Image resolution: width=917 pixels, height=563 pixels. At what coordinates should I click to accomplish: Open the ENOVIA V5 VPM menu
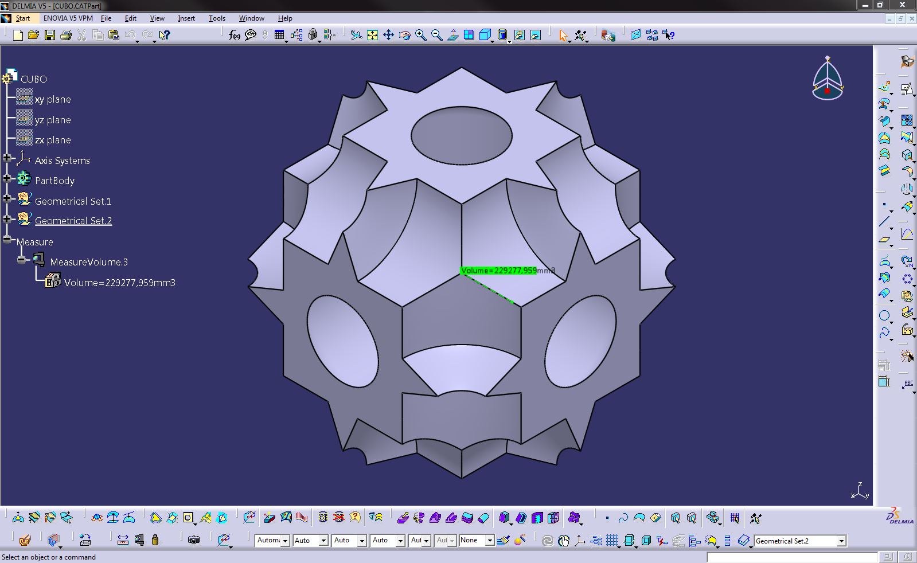68,18
